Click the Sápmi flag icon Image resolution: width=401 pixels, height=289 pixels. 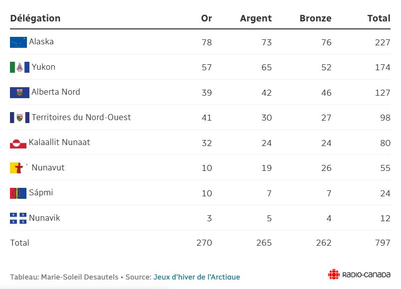pos(18,193)
